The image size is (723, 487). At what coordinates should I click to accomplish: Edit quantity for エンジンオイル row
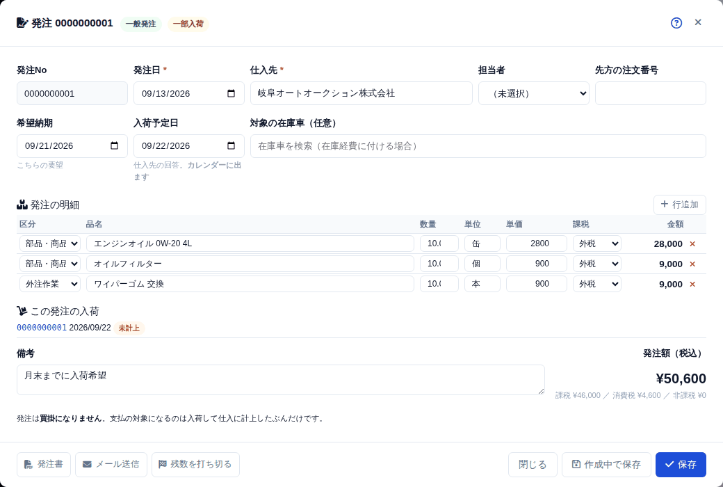pos(439,243)
